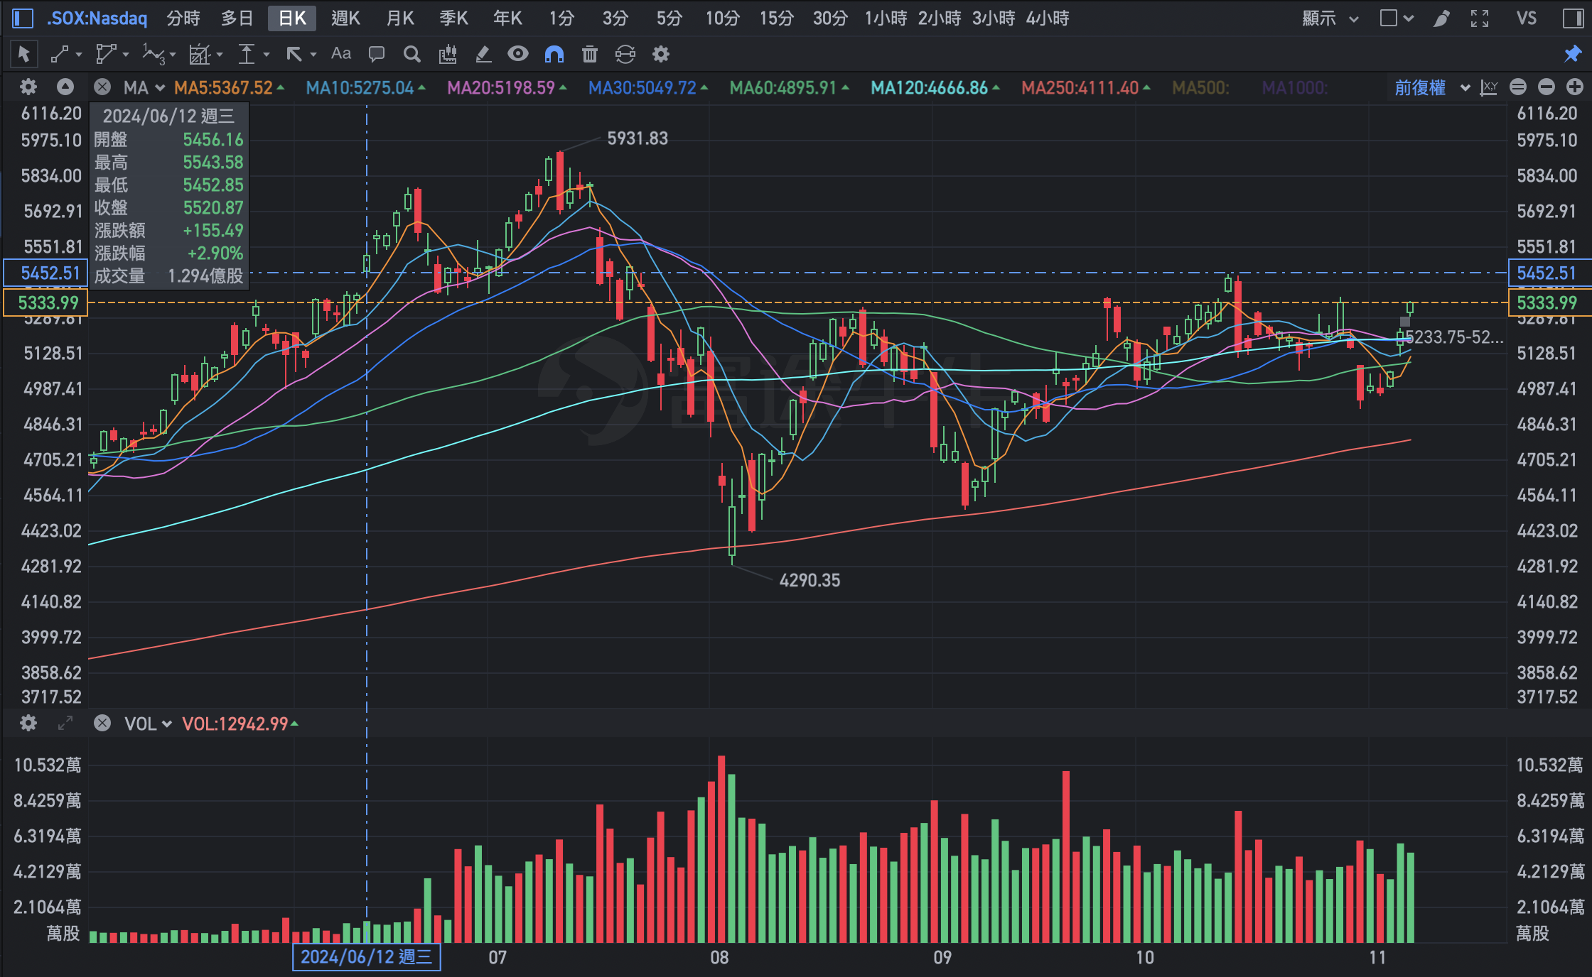This screenshot has width=1592, height=977.
Task: Enter fullscreen chart mode
Action: 1480,18
